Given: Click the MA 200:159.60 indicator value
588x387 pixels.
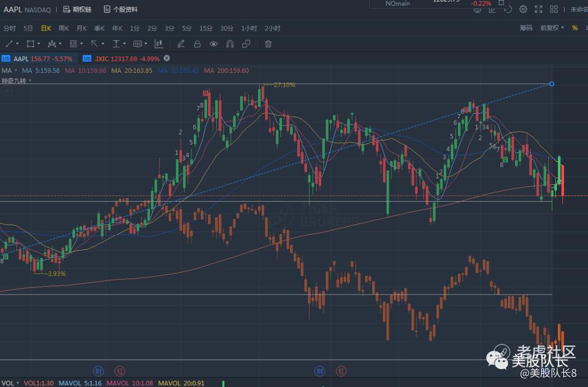Looking at the screenshot, I should (x=226, y=70).
